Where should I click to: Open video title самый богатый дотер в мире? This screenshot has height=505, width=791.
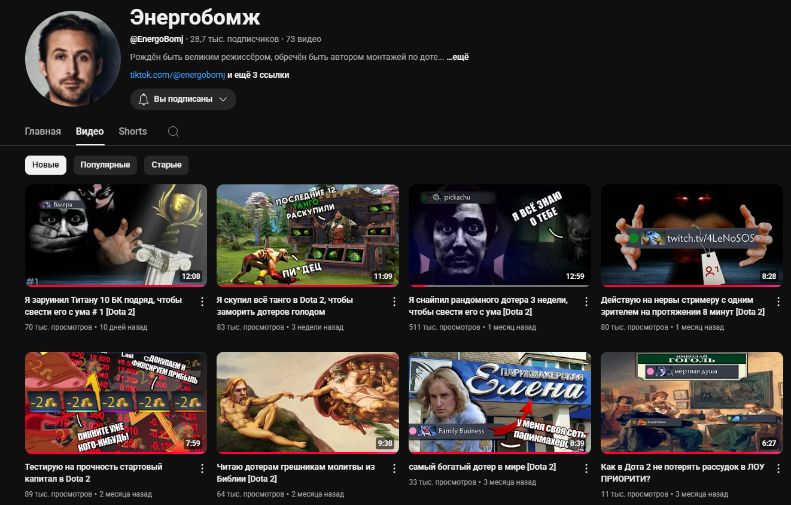482,467
